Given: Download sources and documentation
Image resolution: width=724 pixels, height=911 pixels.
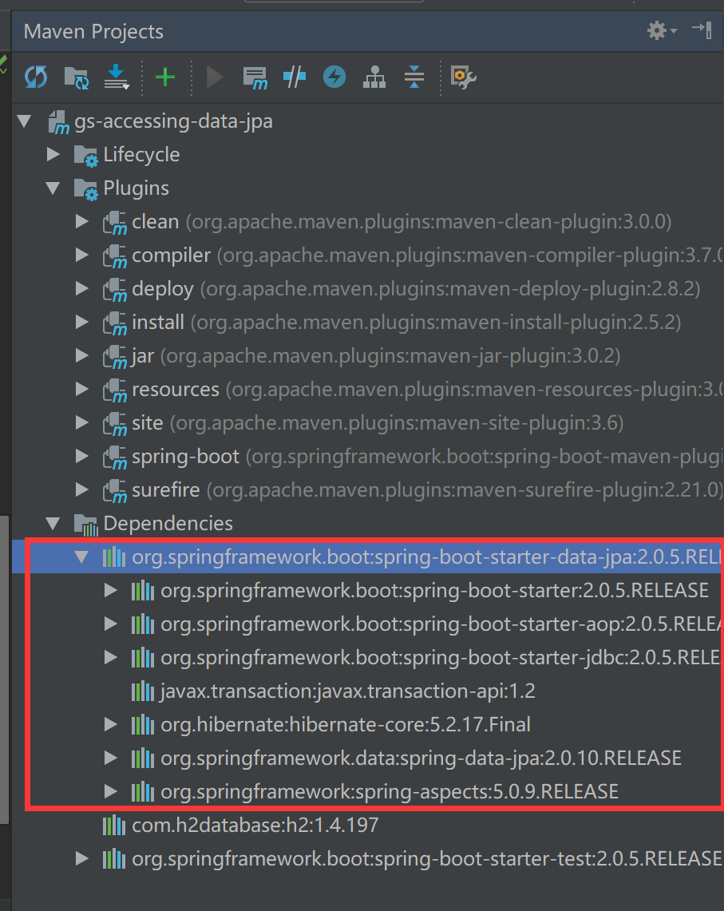Looking at the screenshot, I should tap(117, 77).
